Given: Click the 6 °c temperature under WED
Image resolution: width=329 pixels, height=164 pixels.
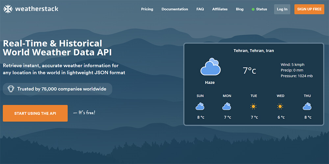Looking at the screenshot, I should pos(281,117).
